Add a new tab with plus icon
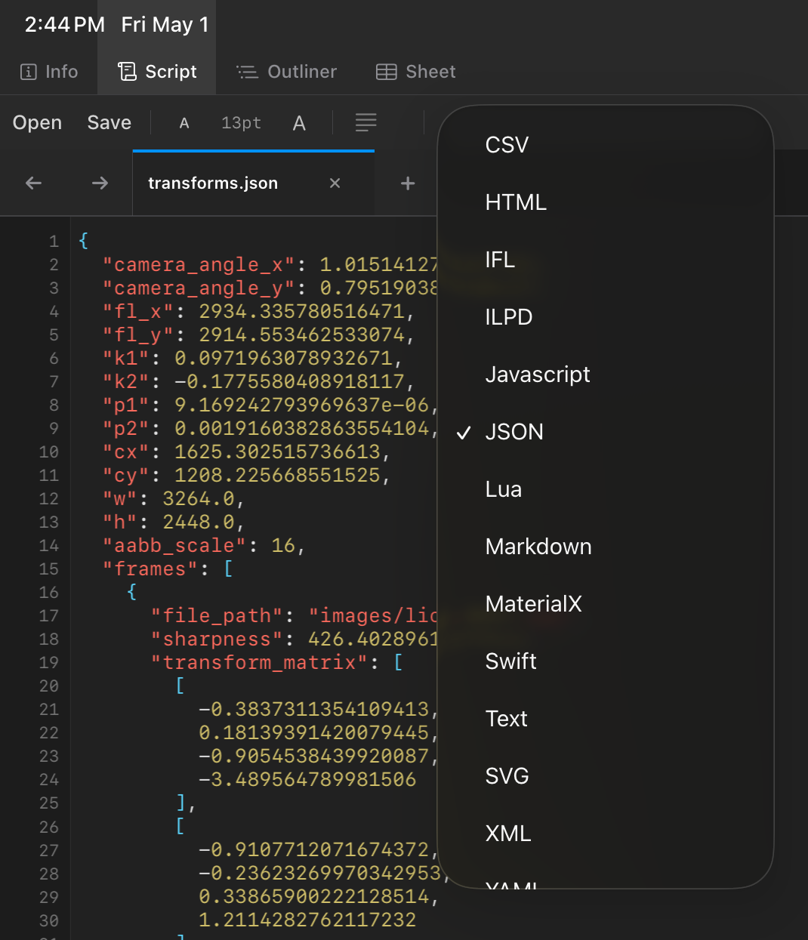Viewport: 808px width, 940px height. 408,183
